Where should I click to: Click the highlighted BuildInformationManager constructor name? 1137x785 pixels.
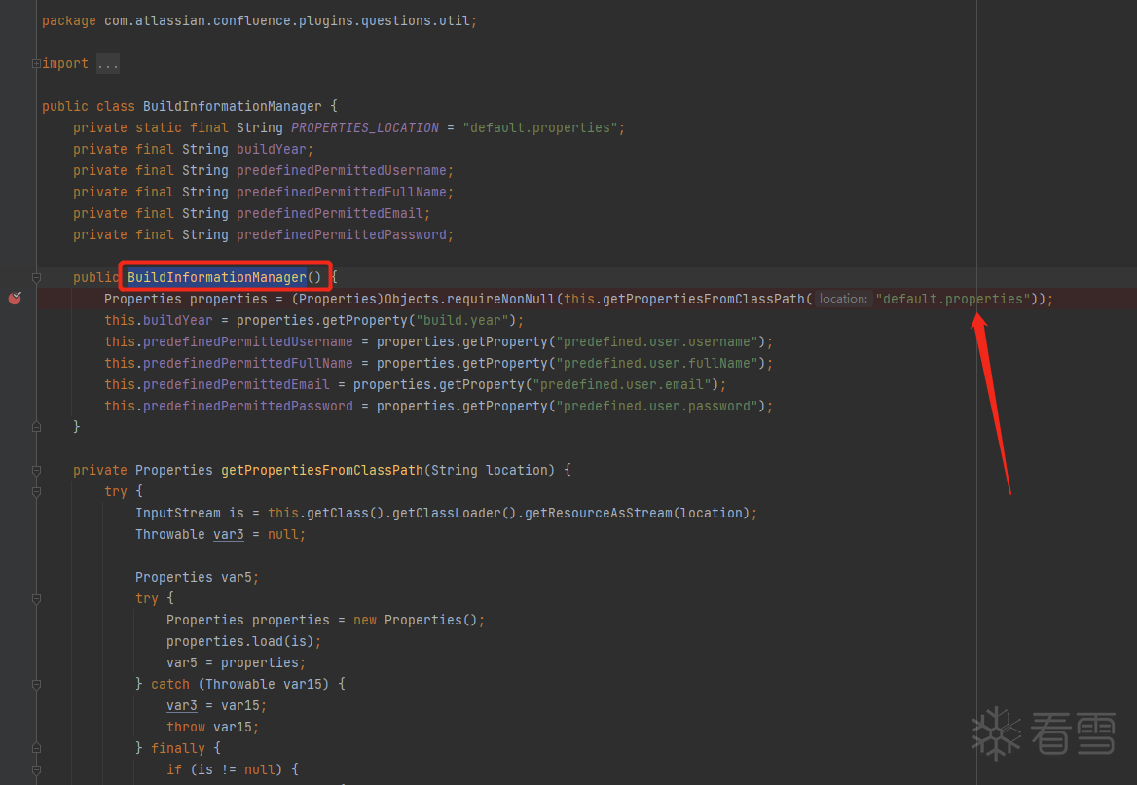(x=217, y=277)
